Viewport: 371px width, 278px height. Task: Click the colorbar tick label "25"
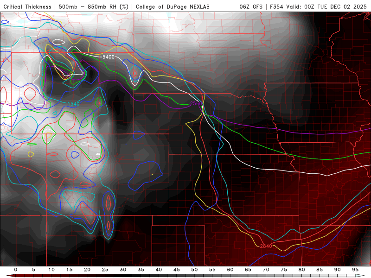point(105,270)
